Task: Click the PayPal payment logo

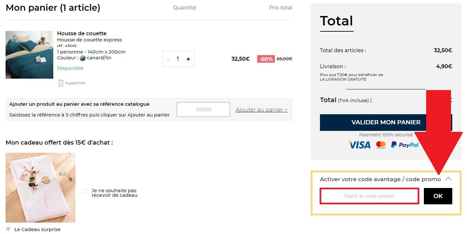Action: tap(405, 145)
